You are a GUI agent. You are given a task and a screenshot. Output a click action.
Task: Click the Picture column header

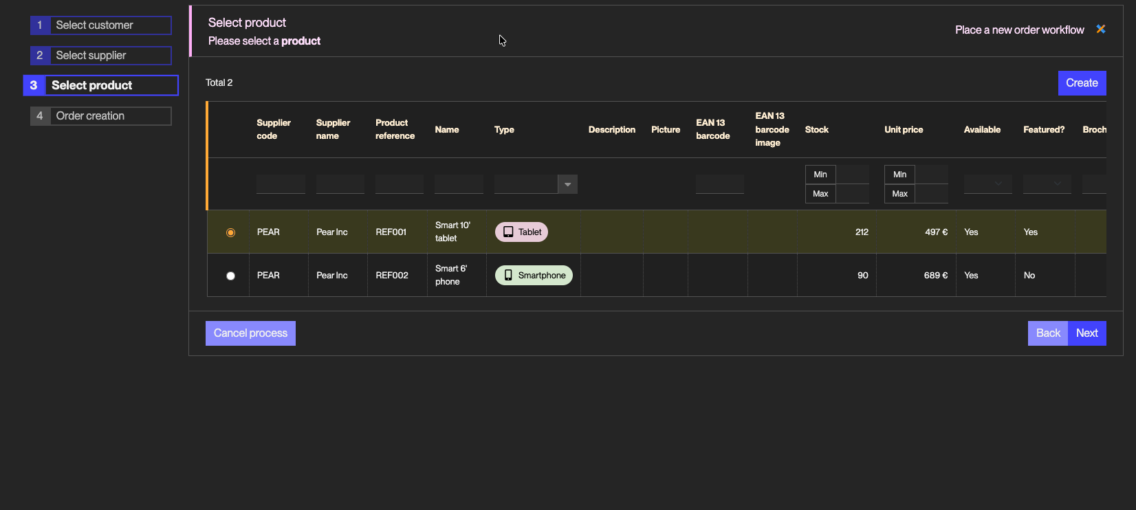[x=666, y=129]
